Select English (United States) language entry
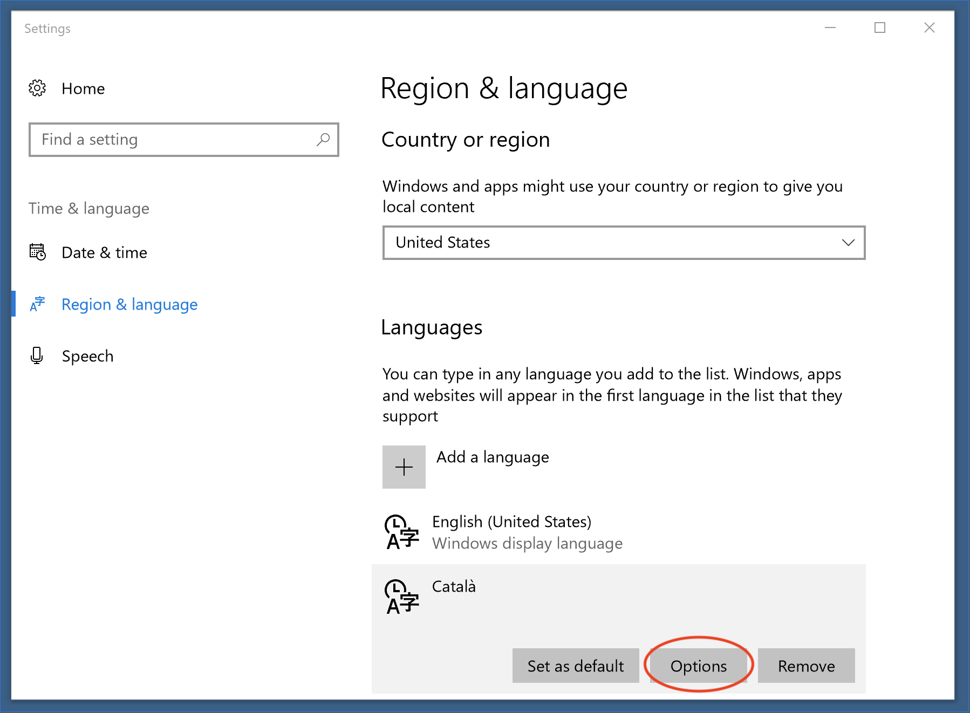 tap(618, 532)
